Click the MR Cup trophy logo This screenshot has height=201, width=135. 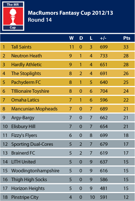tap(13, 16)
